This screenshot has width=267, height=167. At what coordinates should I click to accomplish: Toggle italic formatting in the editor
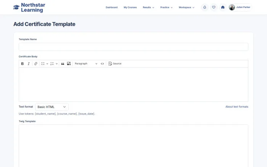coord(29,64)
